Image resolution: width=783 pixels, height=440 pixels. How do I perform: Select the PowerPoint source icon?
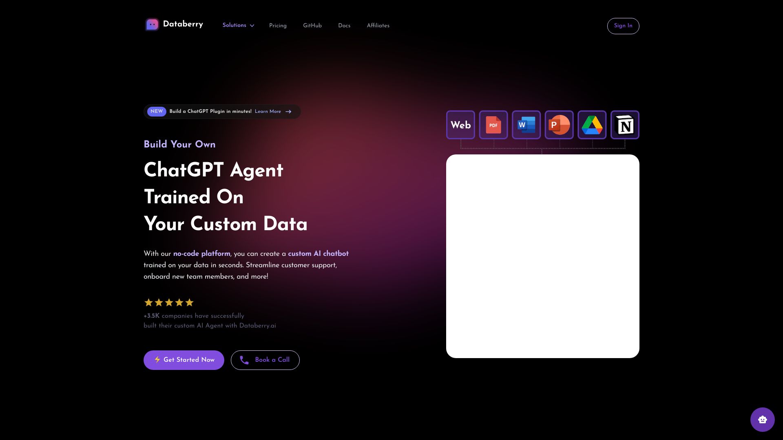click(x=559, y=125)
